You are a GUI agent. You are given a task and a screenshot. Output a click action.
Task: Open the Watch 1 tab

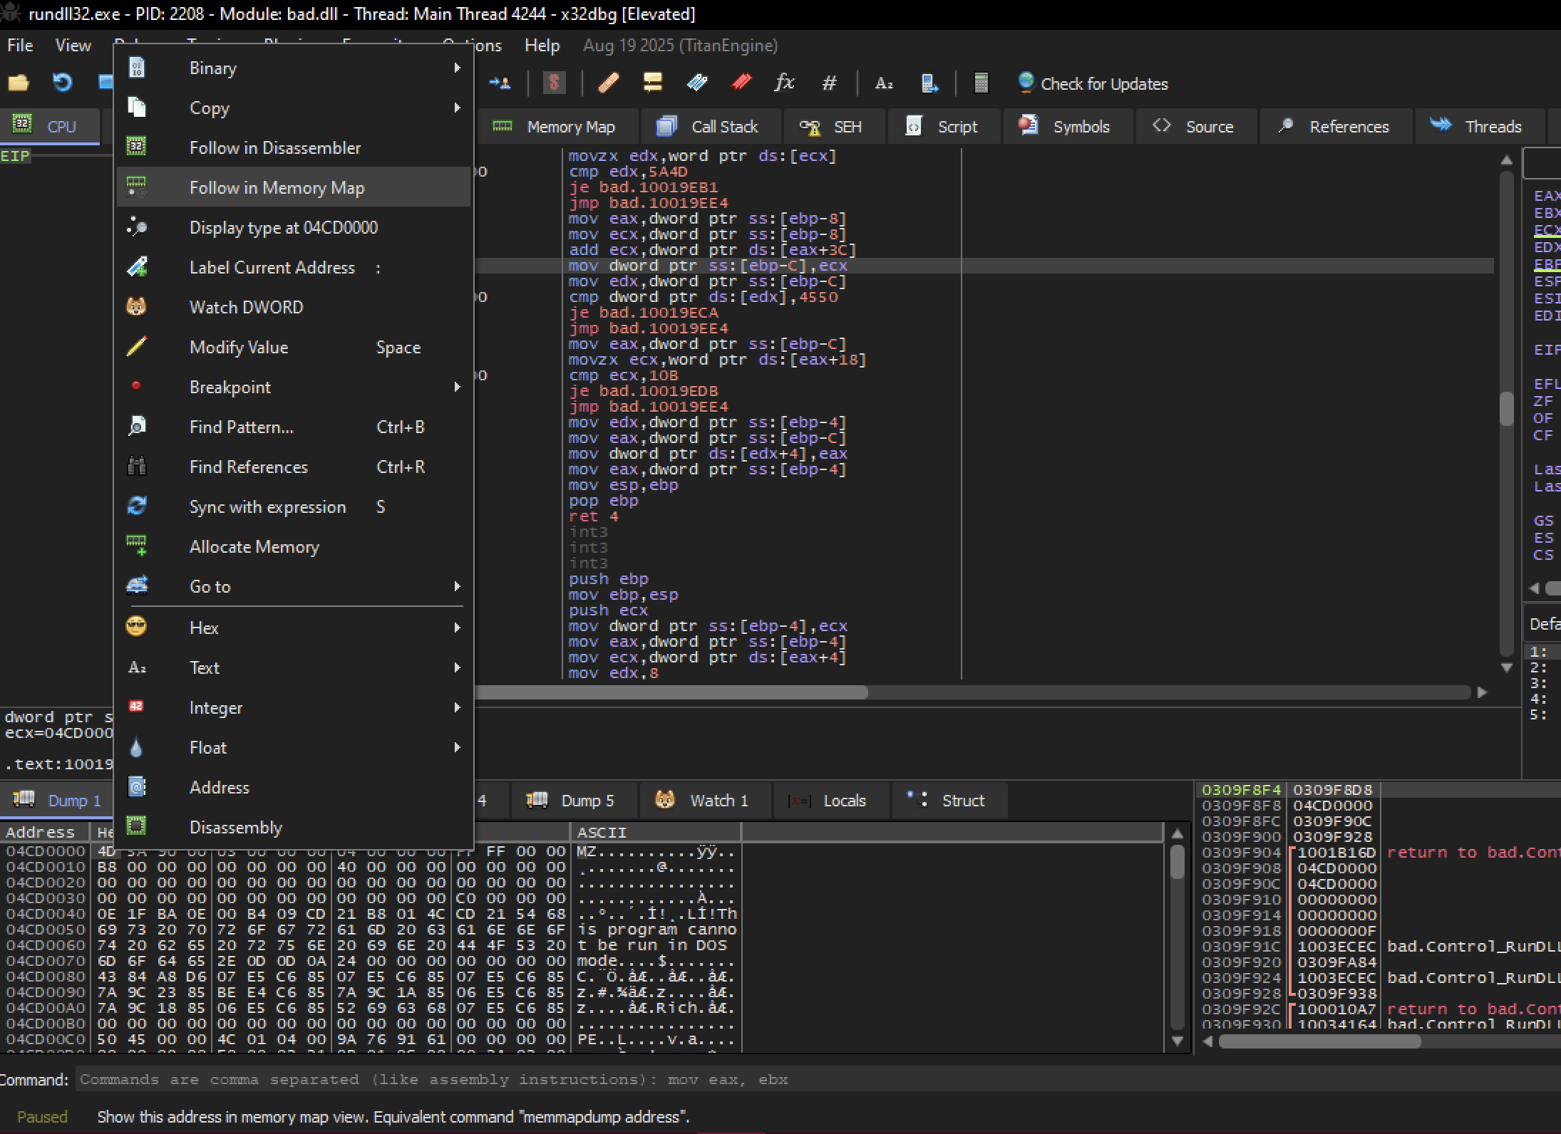click(703, 801)
